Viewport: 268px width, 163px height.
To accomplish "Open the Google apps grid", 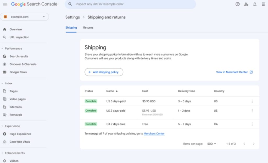I will click(x=263, y=4).
